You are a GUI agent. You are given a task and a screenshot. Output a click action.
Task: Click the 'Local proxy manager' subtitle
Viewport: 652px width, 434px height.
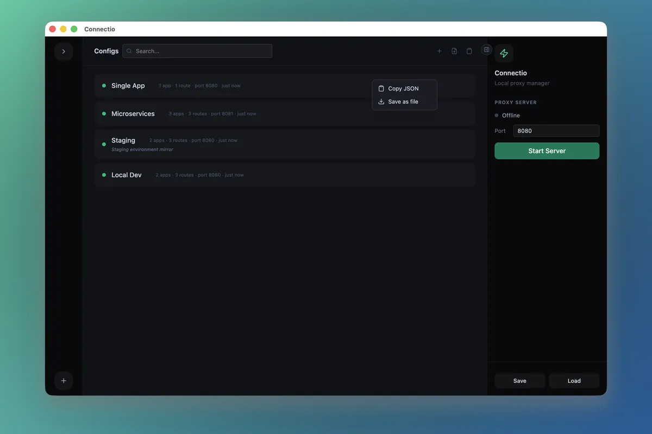point(522,84)
